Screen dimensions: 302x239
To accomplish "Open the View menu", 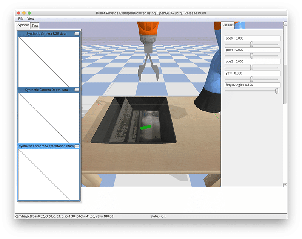I will point(30,18).
